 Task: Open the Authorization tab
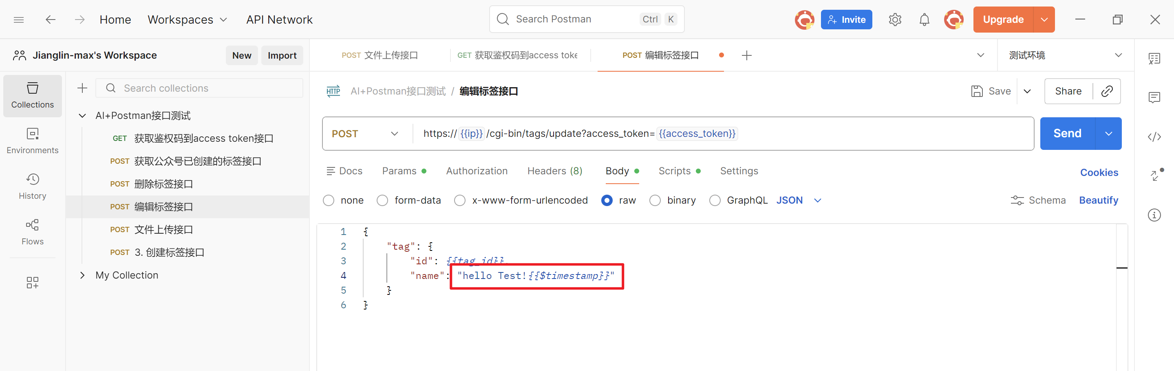click(476, 171)
